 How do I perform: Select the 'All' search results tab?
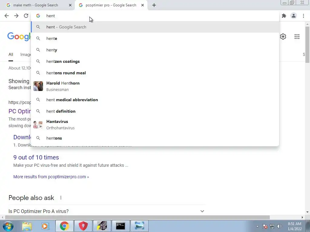11,54
